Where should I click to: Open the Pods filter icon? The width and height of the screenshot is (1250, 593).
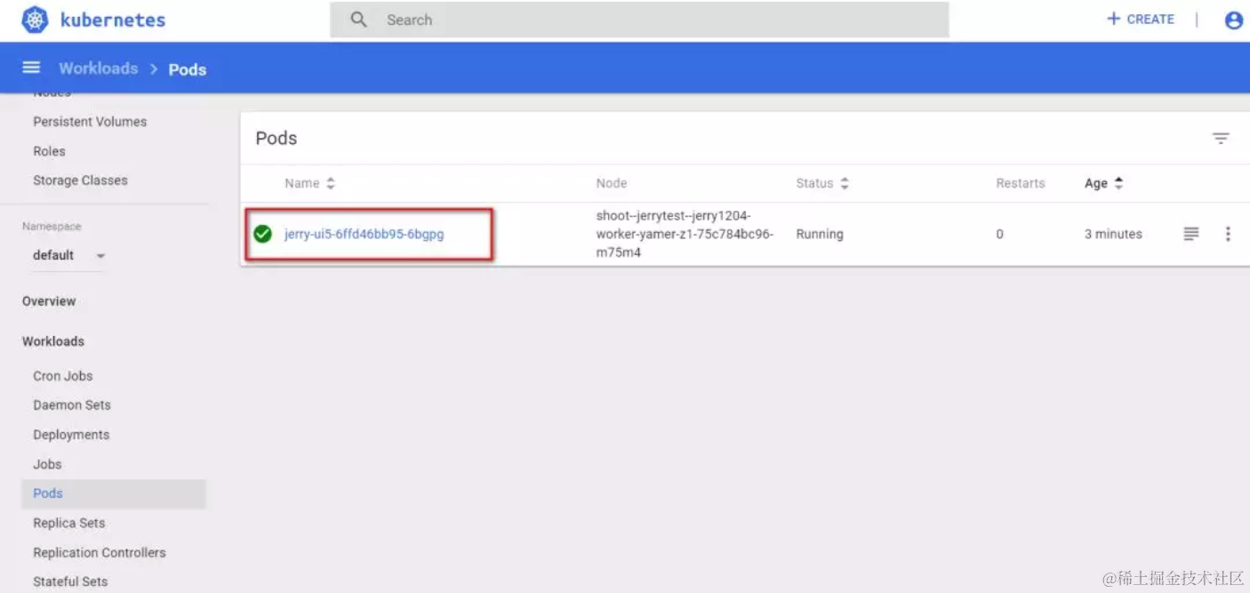[1221, 139]
